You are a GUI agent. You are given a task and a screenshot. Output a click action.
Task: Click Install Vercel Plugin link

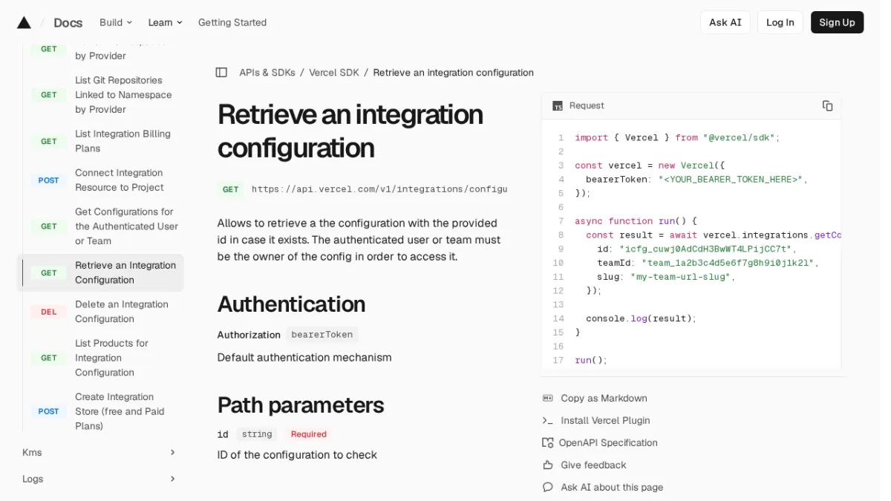(x=605, y=421)
